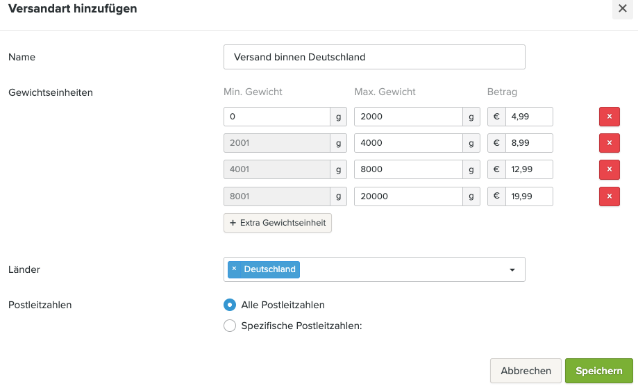Click the Deutschland tag text
This screenshot has width=638, height=386.
[270, 269]
